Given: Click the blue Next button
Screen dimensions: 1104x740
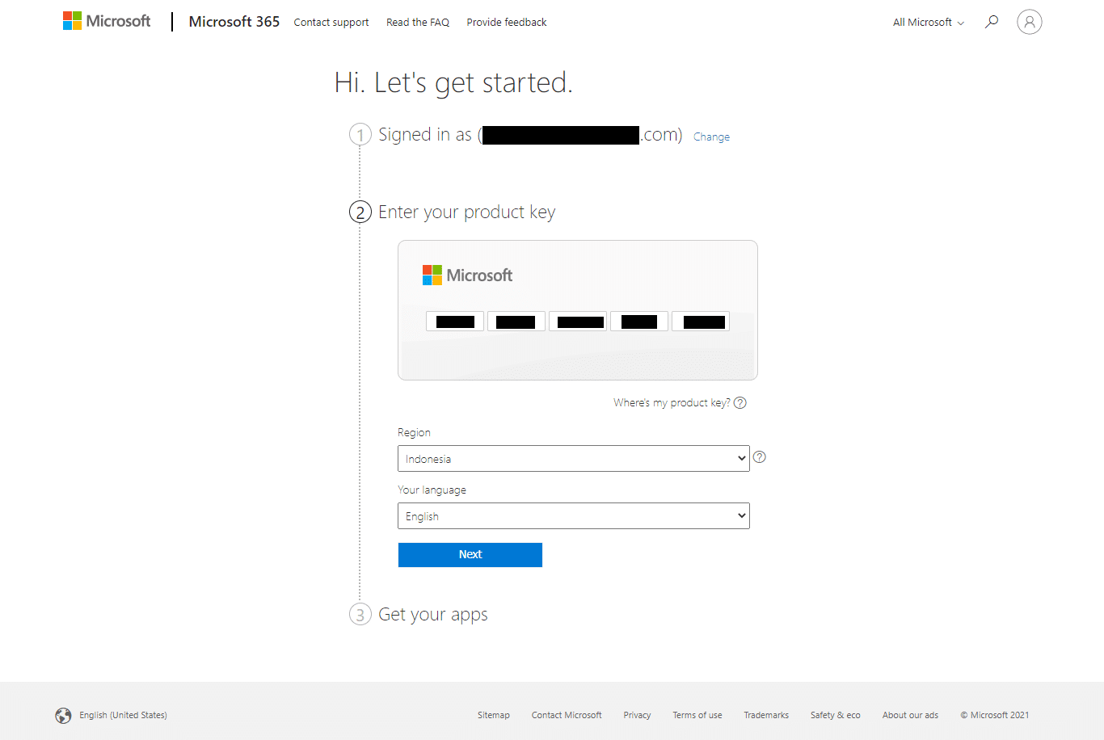Looking at the screenshot, I should tap(470, 555).
